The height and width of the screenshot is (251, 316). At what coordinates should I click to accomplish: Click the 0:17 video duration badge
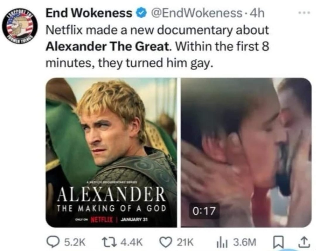(204, 211)
